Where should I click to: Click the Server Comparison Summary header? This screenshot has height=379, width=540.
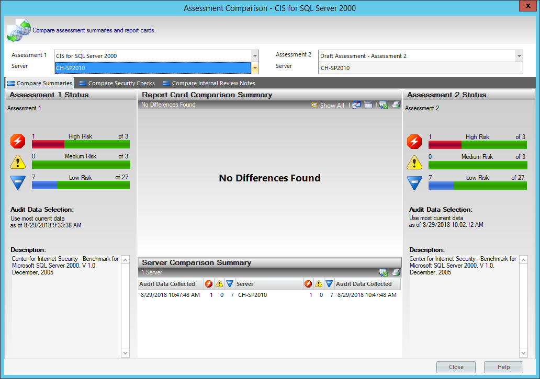click(x=269, y=262)
